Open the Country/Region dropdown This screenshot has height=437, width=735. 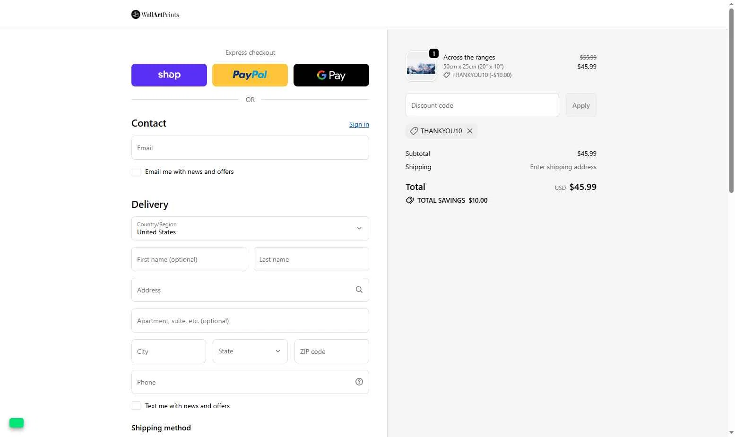250,229
